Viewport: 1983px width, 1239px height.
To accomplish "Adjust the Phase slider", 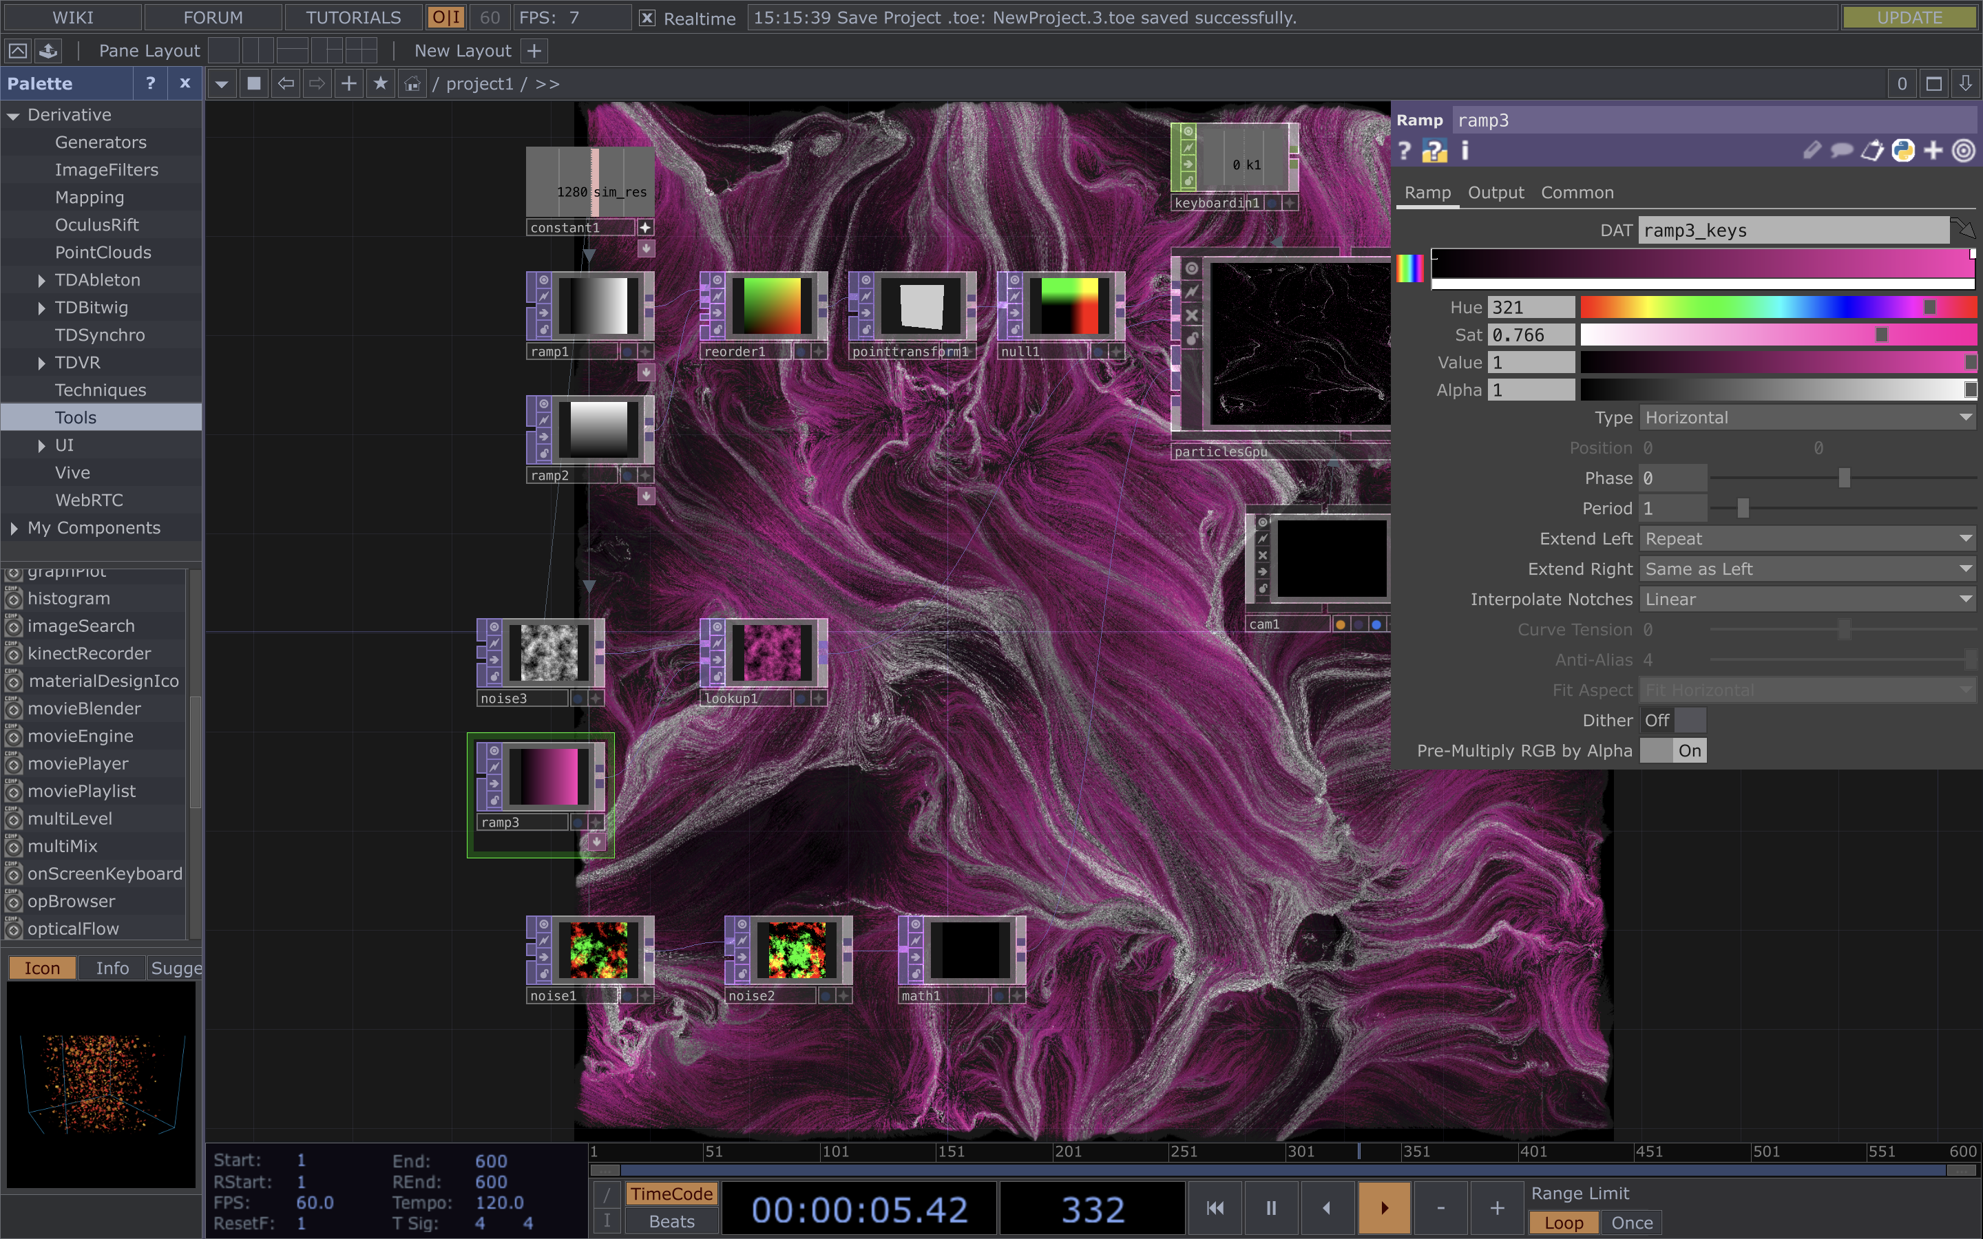I will [1843, 478].
